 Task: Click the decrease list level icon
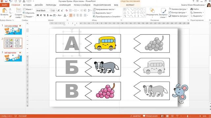(x=81, y=10)
